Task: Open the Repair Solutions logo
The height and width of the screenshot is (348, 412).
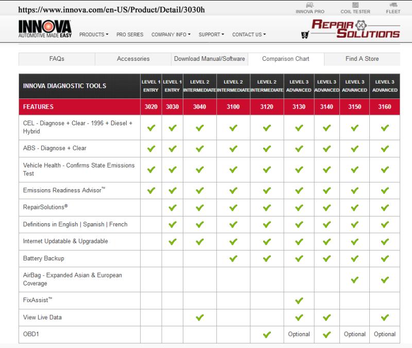Action: click(x=355, y=29)
